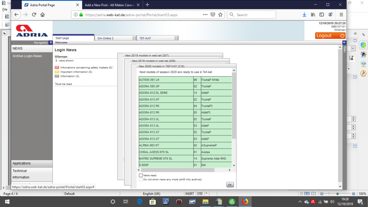
Task: Open Firefox home page icon
Action: 42,14
